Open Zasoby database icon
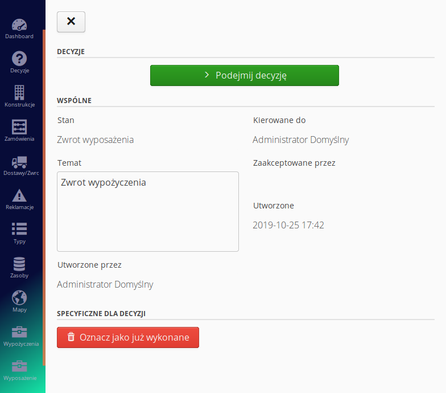This screenshot has width=446, height=393. (19, 264)
